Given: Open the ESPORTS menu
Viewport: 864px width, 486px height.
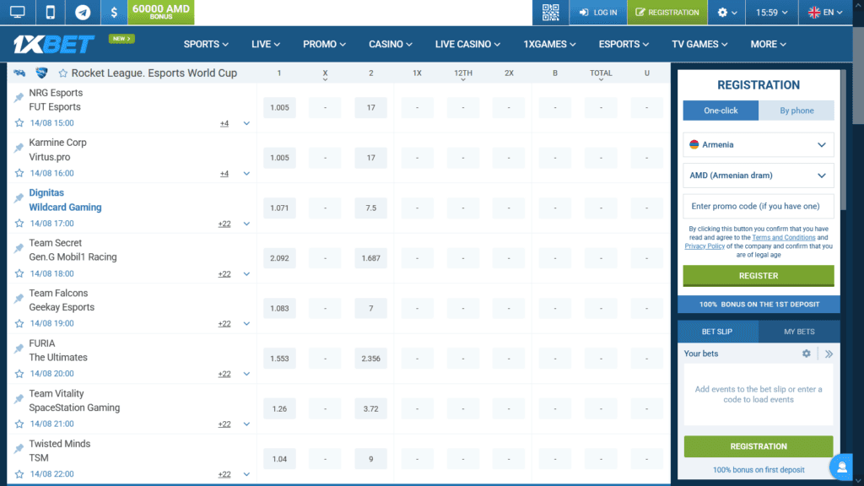Looking at the screenshot, I should 623,44.
